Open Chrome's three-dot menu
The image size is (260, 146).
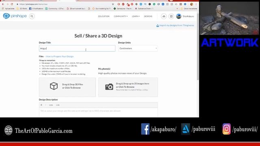[196, 4]
